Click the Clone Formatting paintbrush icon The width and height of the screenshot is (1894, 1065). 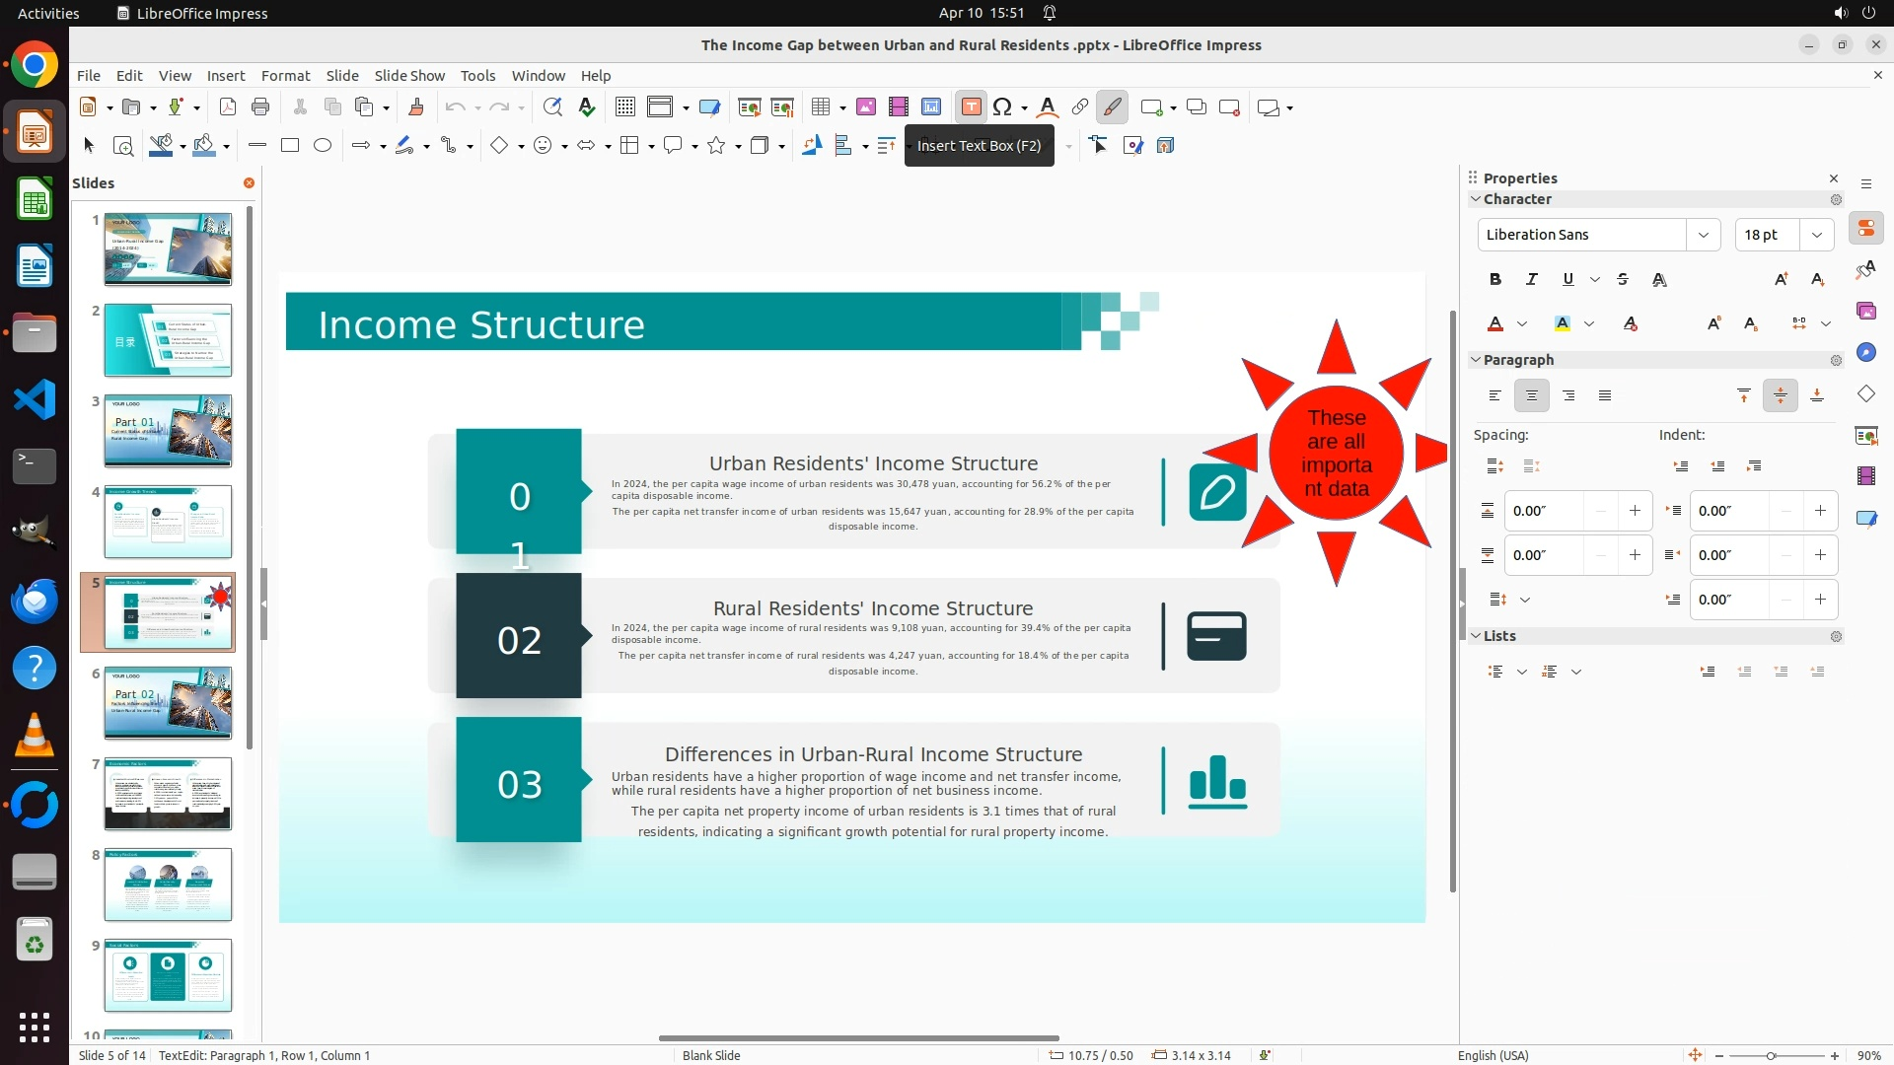coord(415,107)
